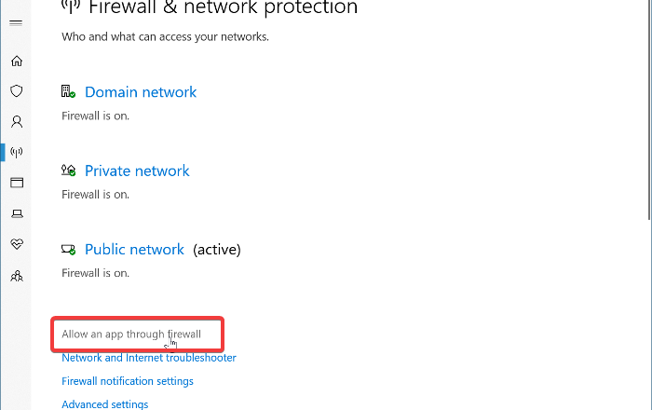Open Device performance & health heart icon
Screen dimensions: 652x410
(x=16, y=244)
